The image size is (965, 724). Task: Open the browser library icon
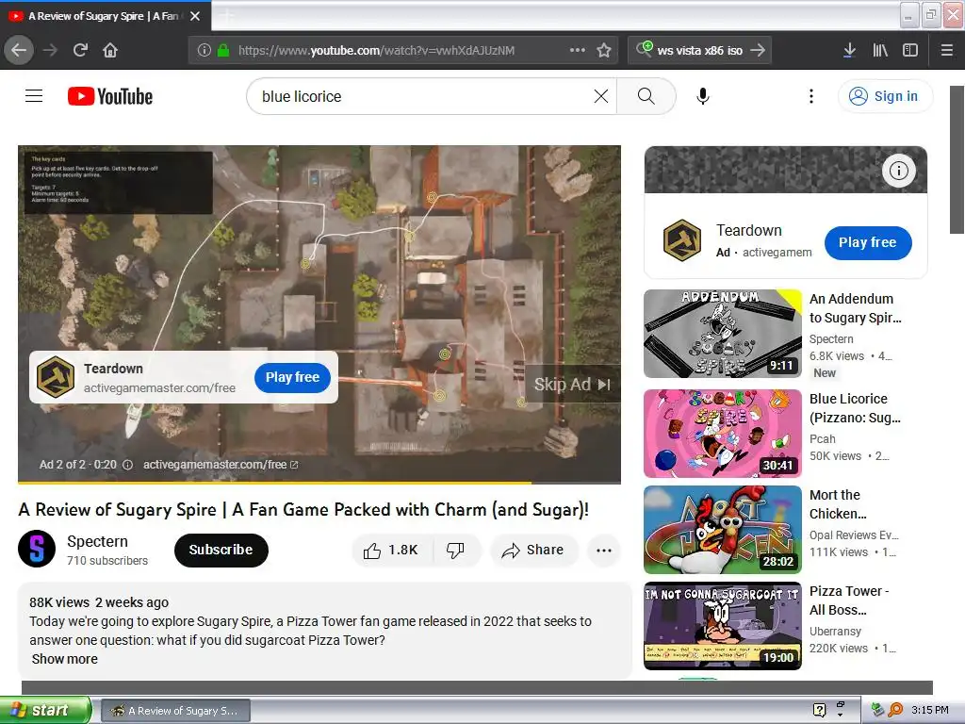pos(880,50)
